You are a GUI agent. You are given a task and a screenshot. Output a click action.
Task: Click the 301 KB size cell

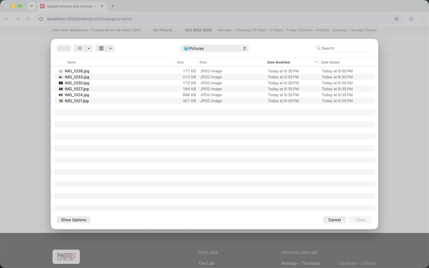(189, 101)
